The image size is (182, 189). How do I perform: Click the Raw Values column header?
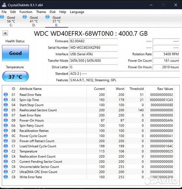(x=165, y=89)
